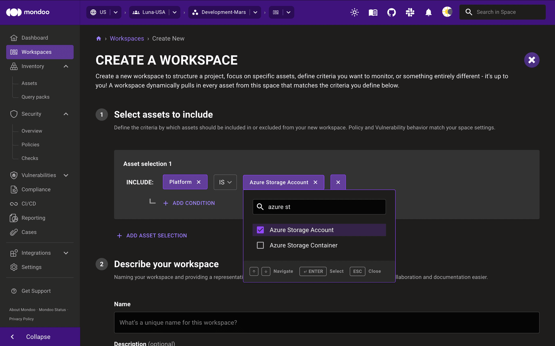The image size is (555, 346).
Task: Select the CI/CD sidebar item
Action: click(28, 203)
